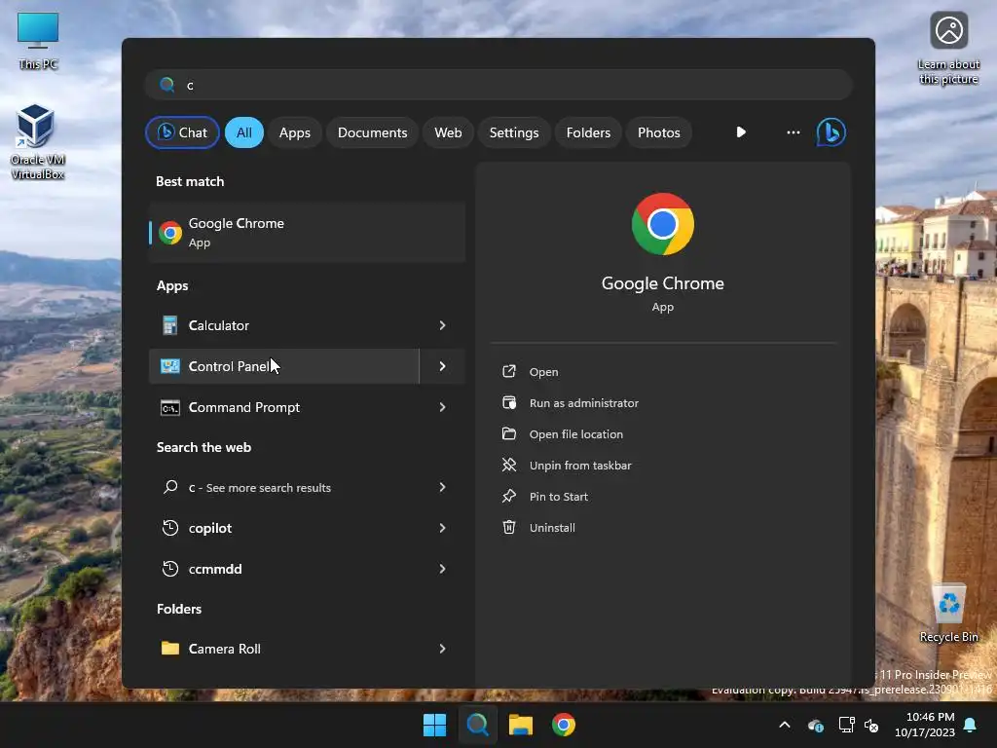Image resolution: width=997 pixels, height=748 pixels.
Task: Expand the Camera Roll chevron
Action: tap(443, 649)
